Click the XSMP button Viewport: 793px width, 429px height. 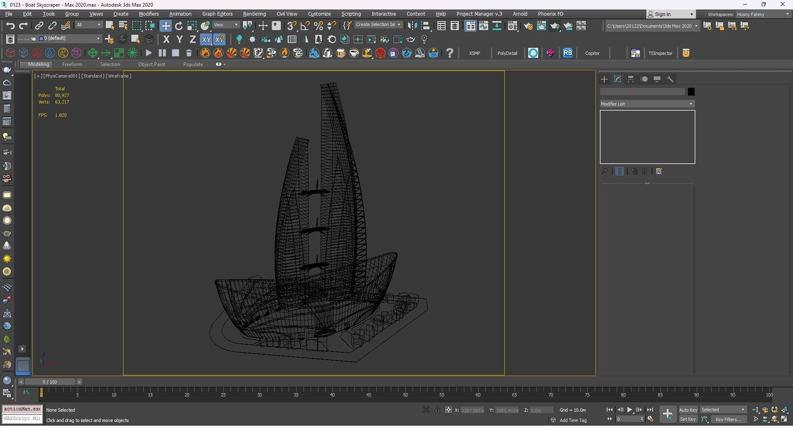[475, 53]
